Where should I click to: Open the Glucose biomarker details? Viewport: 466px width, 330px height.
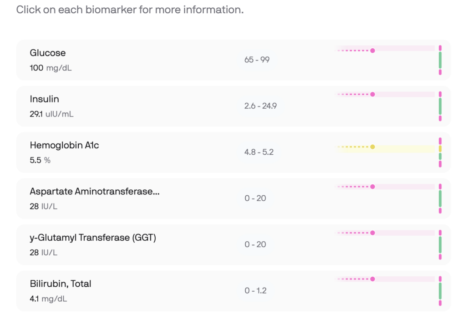click(x=48, y=53)
